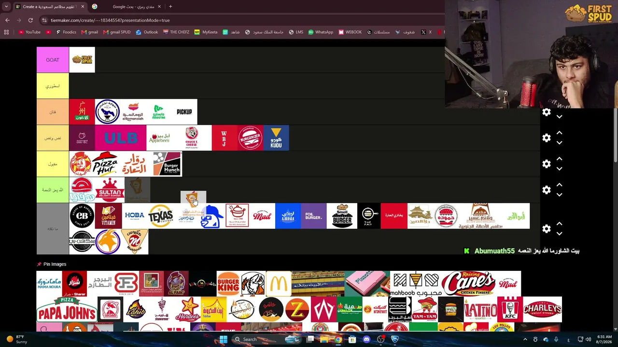The height and width of the screenshot is (347, 618).
Task: Open the gmail SPUD bookmark
Action: tap(116, 32)
